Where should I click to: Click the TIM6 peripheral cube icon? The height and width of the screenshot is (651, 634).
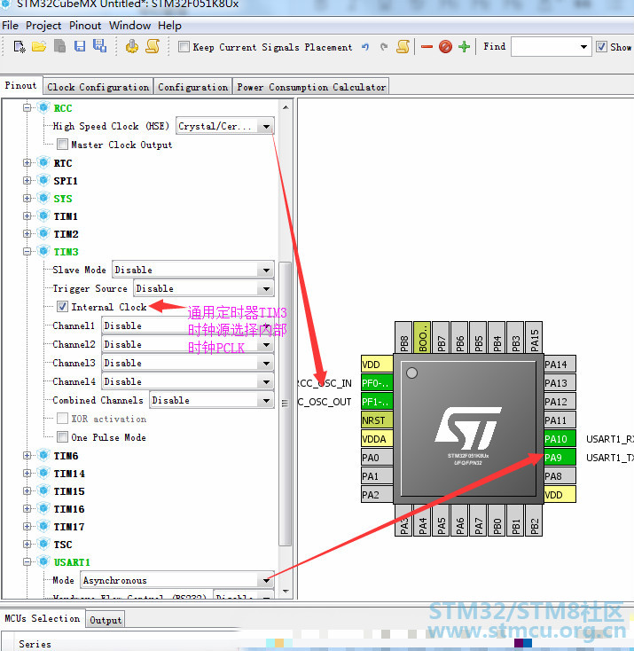point(43,456)
